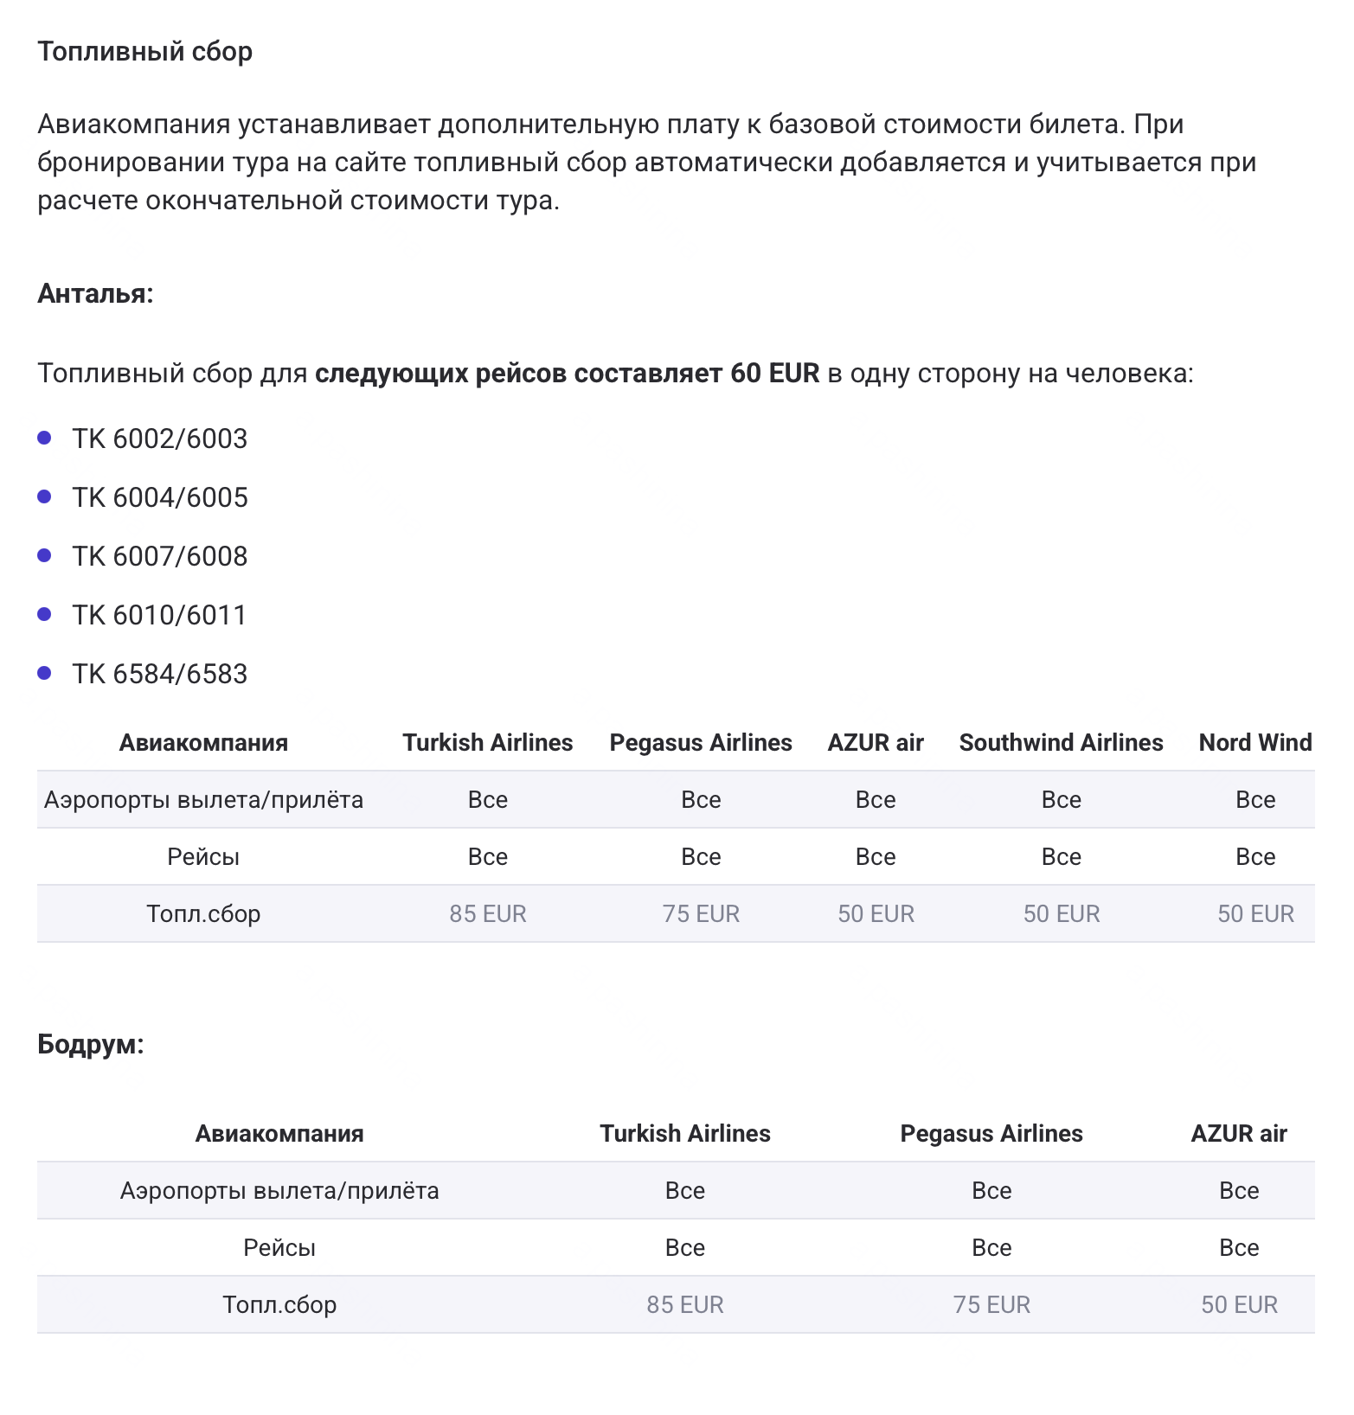Viewport: 1354px width, 1415px height.
Task: Click the 50 EUR fee under Southwind Airlines
Action: 1062,914
